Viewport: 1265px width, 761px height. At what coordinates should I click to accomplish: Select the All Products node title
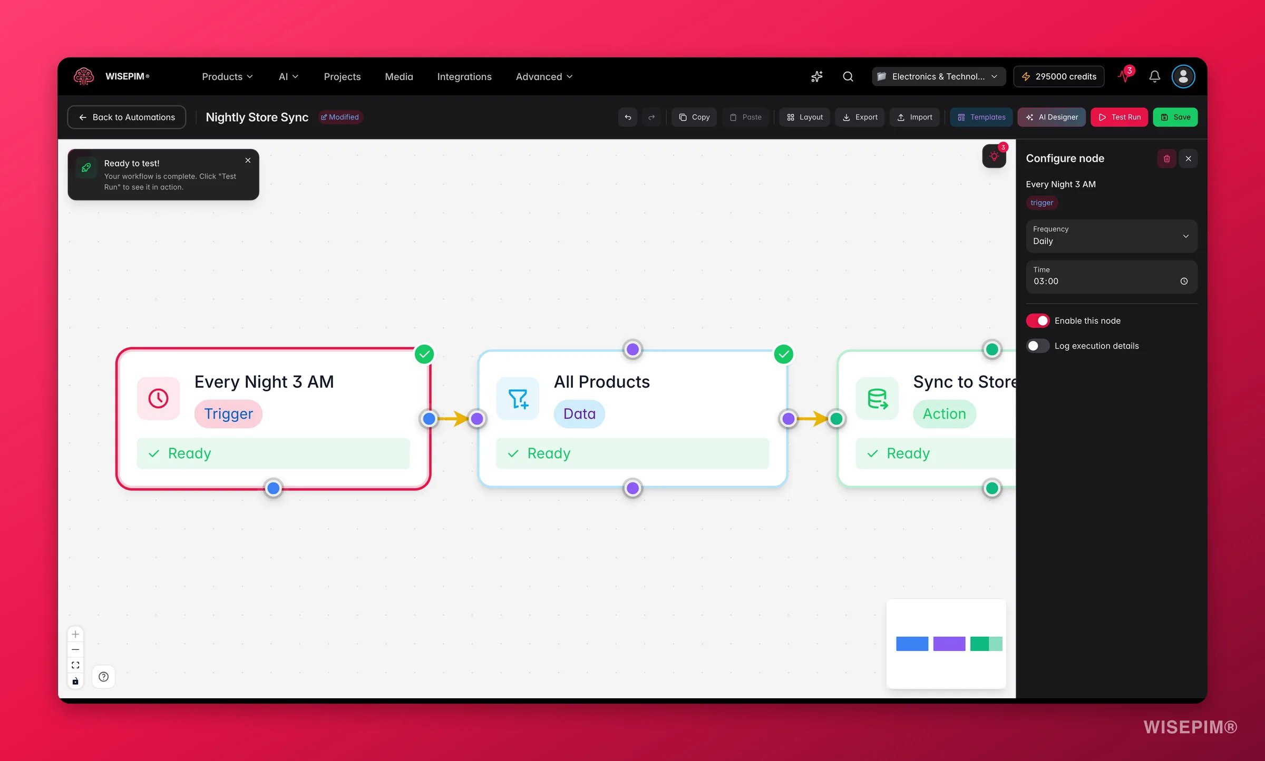[601, 382]
